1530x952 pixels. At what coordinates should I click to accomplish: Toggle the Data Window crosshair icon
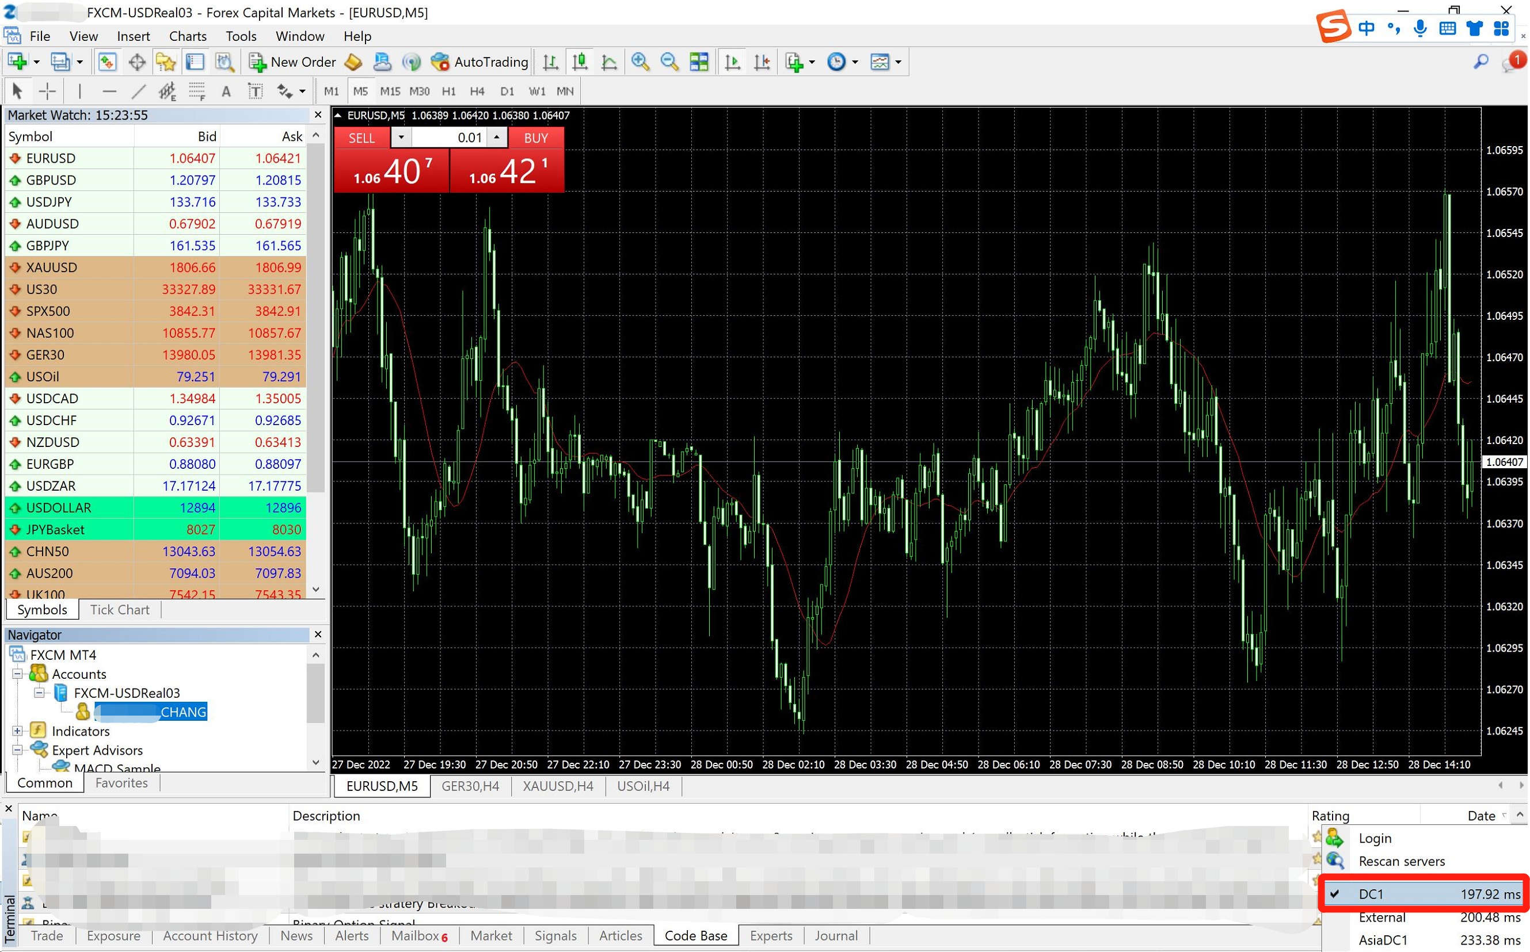(136, 62)
